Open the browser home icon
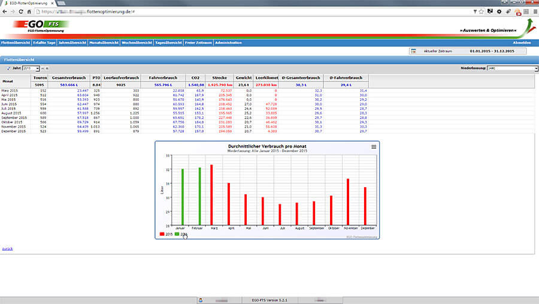539x304 pixels. [29, 12]
